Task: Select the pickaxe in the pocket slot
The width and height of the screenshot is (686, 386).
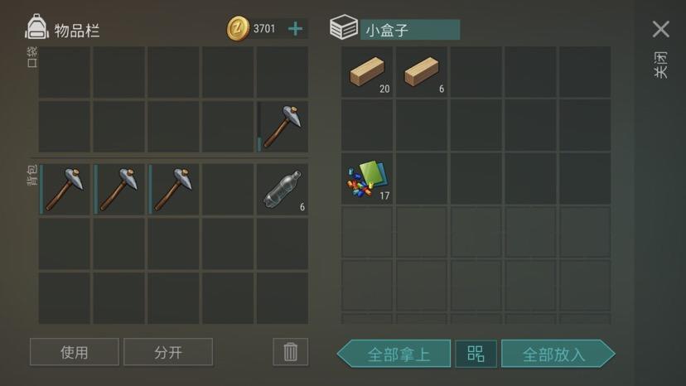Action: [283, 127]
